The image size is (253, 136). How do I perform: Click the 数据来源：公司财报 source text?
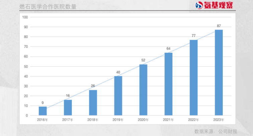click(215, 131)
